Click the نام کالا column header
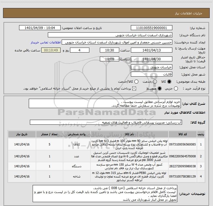Viewport: 213px width, 206px height. click(x=129, y=134)
